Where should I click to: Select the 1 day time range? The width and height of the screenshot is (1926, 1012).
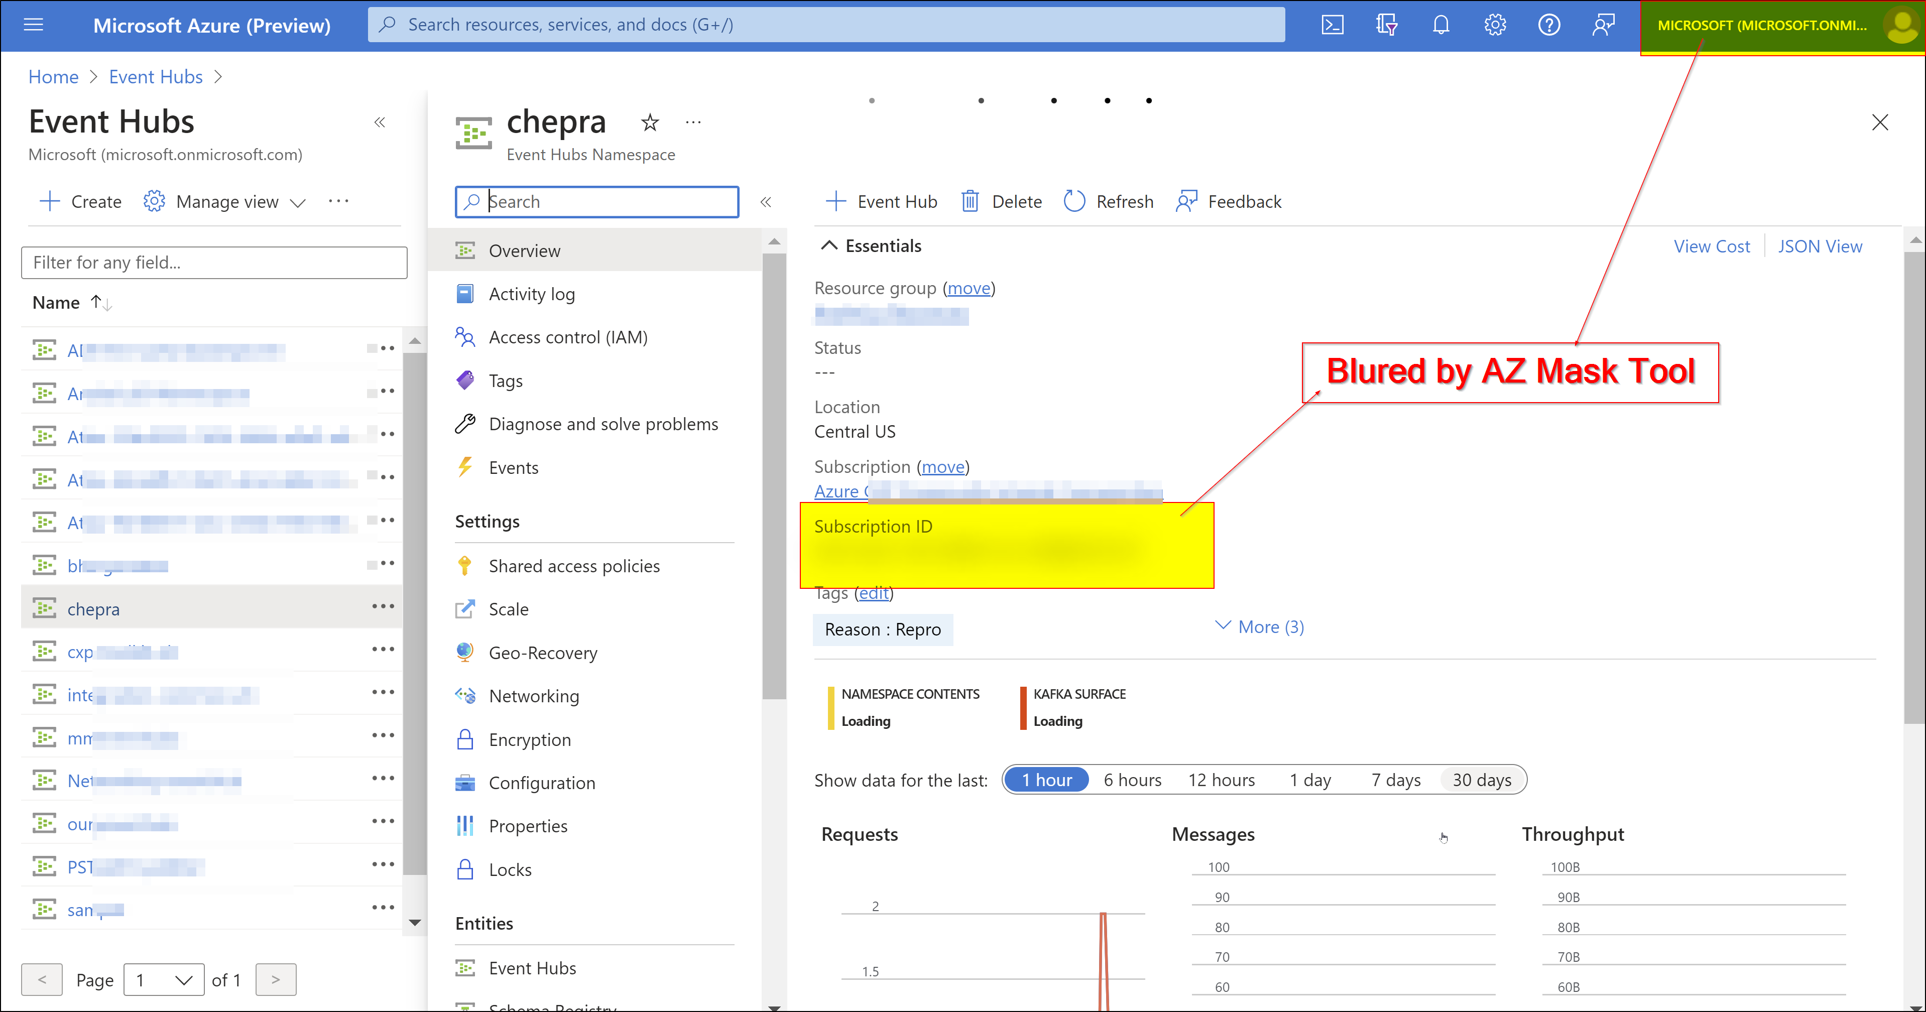1310,780
